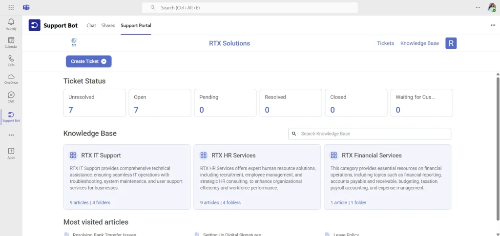This screenshot has width=500, height=236.
Task: Open OneDrive in the Teams sidebar
Action: [11, 79]
